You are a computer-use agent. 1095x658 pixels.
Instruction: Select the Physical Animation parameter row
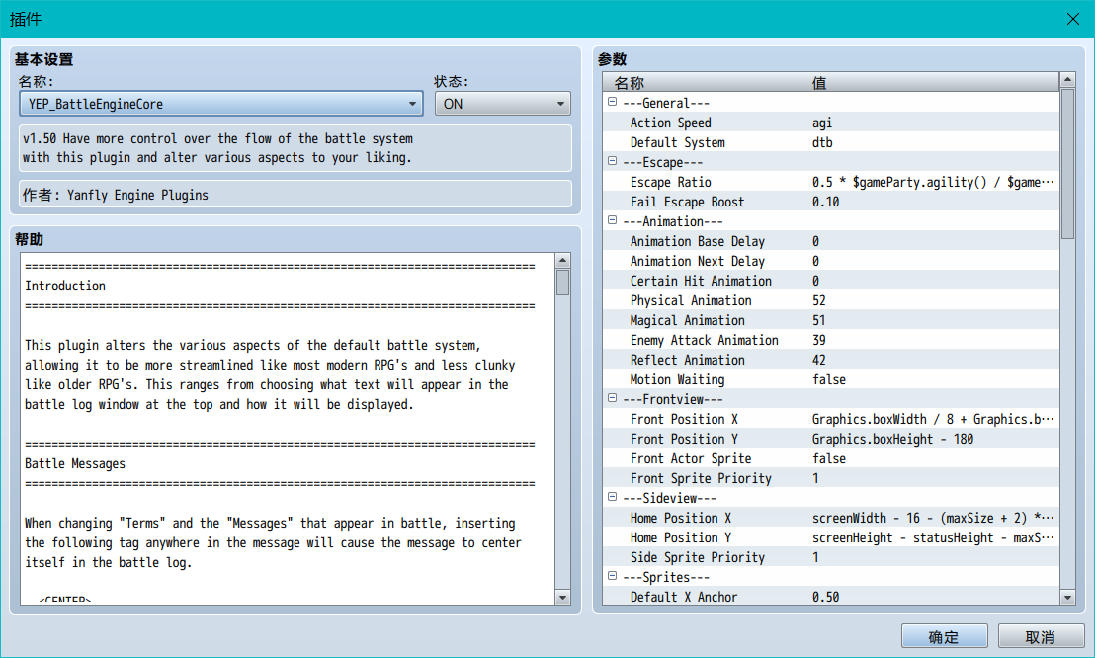click(831, 300)
